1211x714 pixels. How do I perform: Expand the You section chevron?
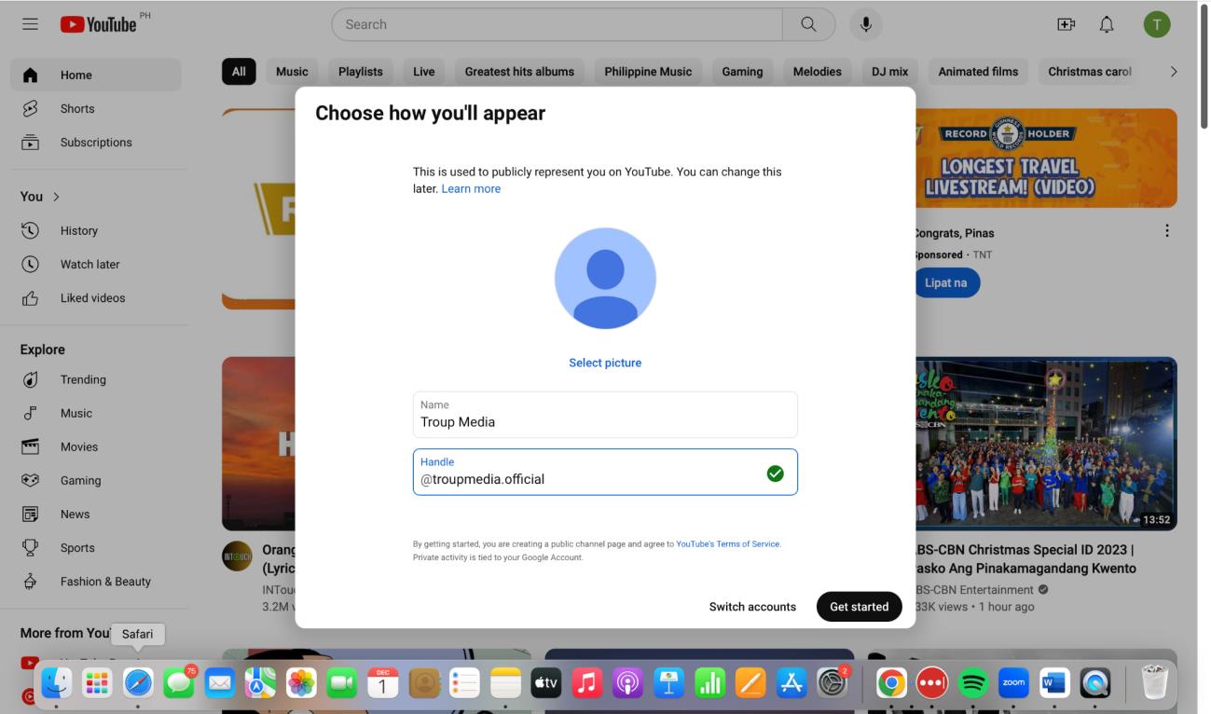coord(56,197)
